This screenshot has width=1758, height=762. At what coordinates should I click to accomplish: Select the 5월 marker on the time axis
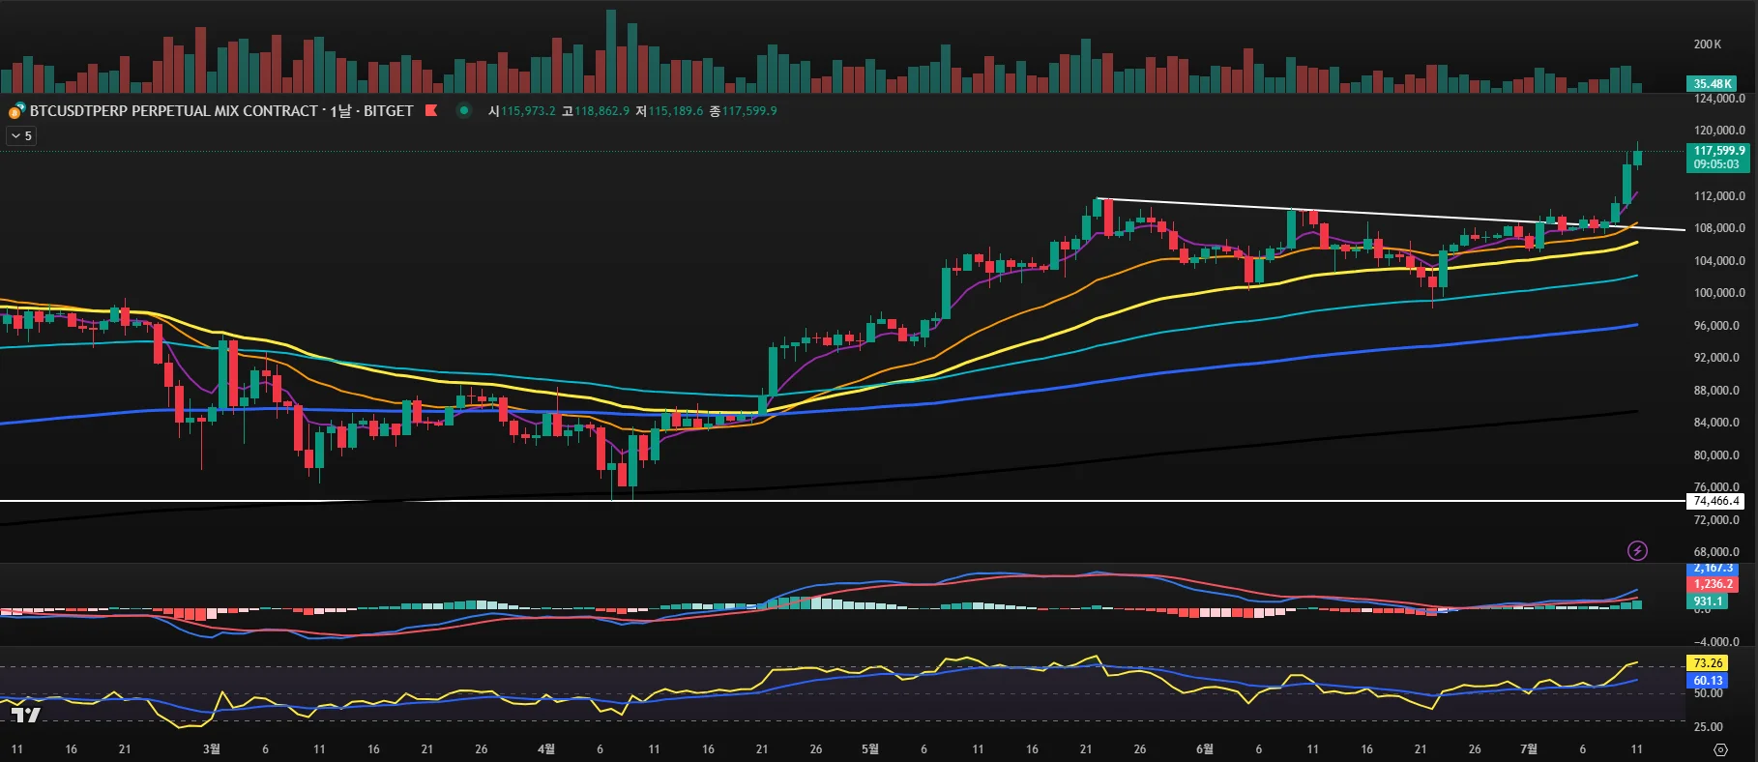tap(870, 749)
